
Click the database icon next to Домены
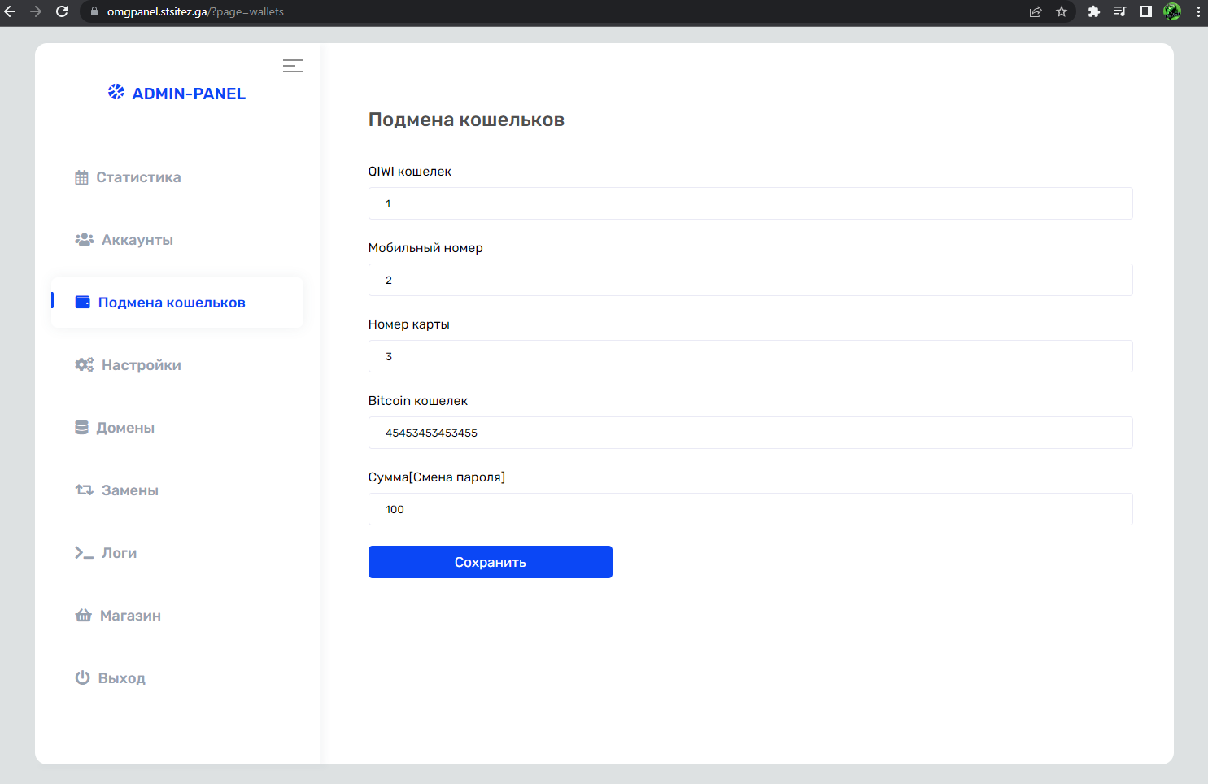[82, 427]
